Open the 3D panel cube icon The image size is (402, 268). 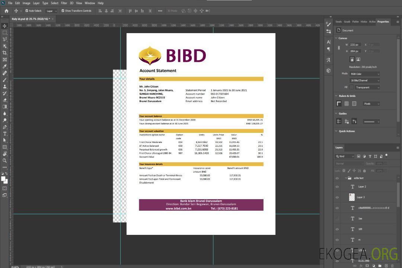[x=328, y=70]
